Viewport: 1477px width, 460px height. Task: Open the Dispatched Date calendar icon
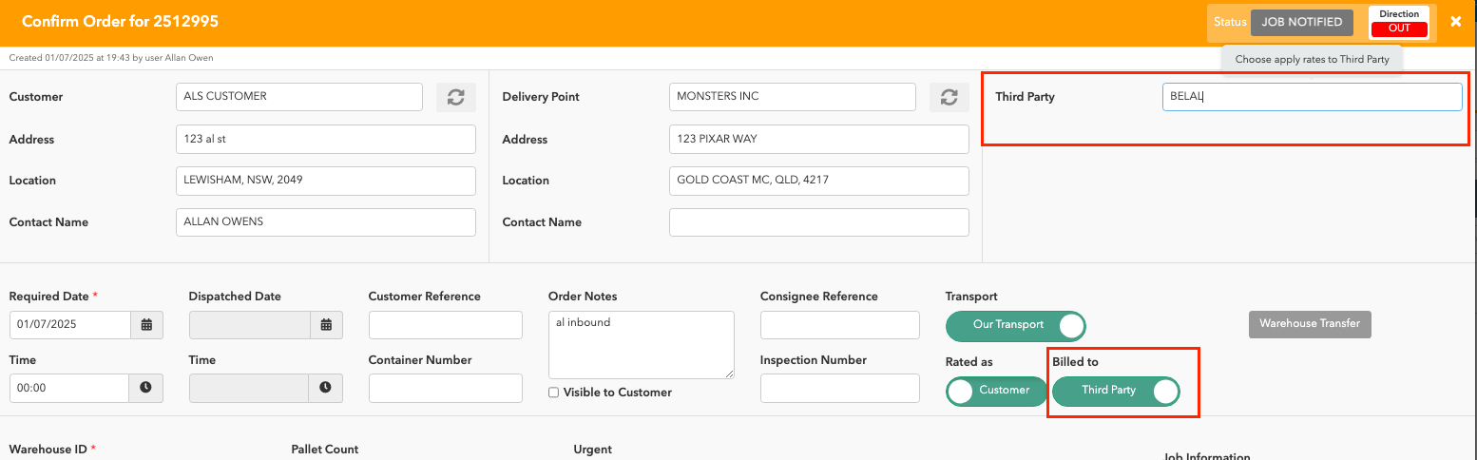[326, 324]
